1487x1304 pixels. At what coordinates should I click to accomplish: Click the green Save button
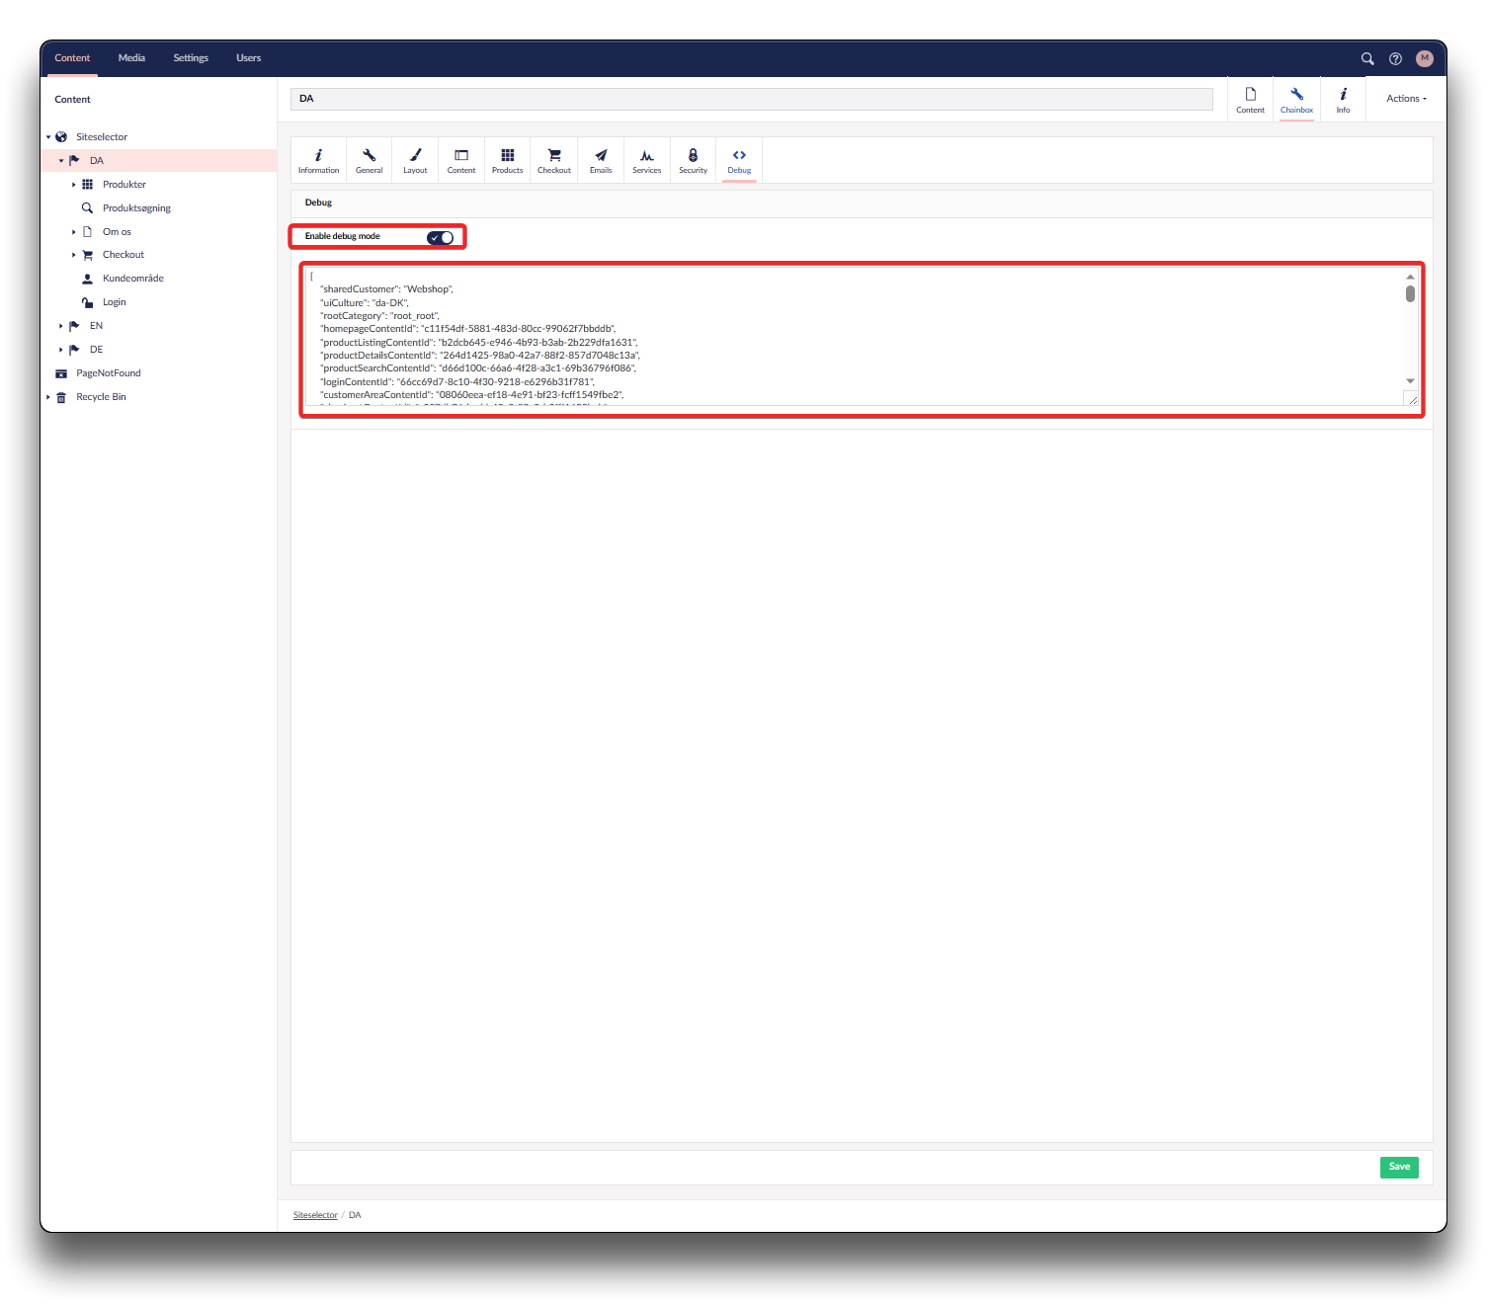(x=1398, y=1167)
